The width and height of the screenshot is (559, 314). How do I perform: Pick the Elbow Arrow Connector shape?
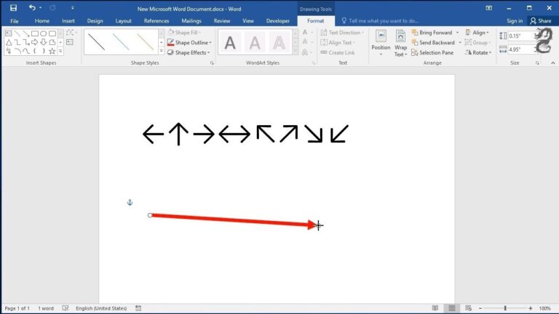click(x=26, y=42)
